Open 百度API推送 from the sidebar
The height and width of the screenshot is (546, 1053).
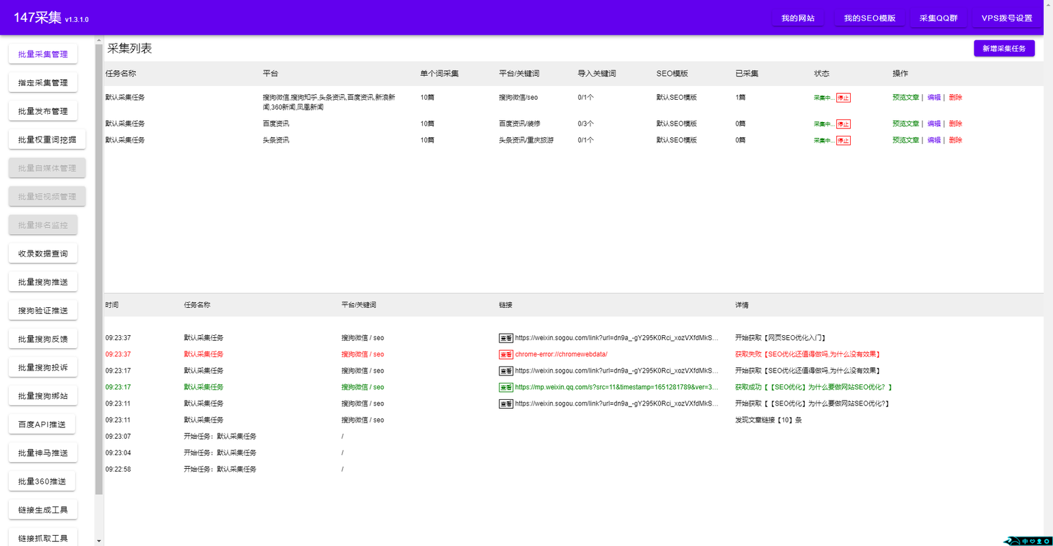tap(42, 425)
